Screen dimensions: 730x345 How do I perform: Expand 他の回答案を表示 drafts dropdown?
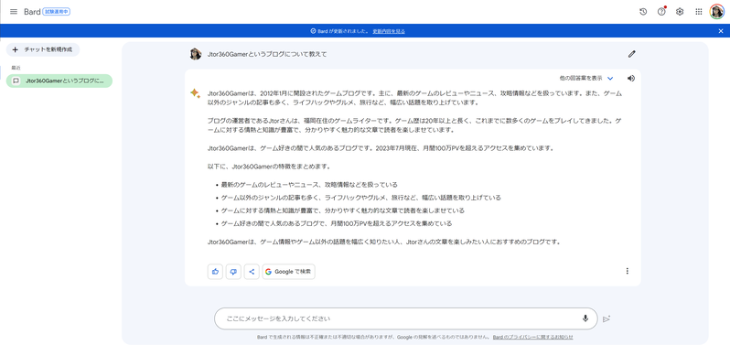(x=586, y=78)
